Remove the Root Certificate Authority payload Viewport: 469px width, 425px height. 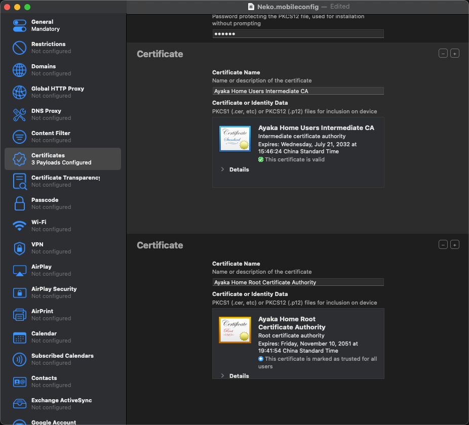(x=443, y=245)
